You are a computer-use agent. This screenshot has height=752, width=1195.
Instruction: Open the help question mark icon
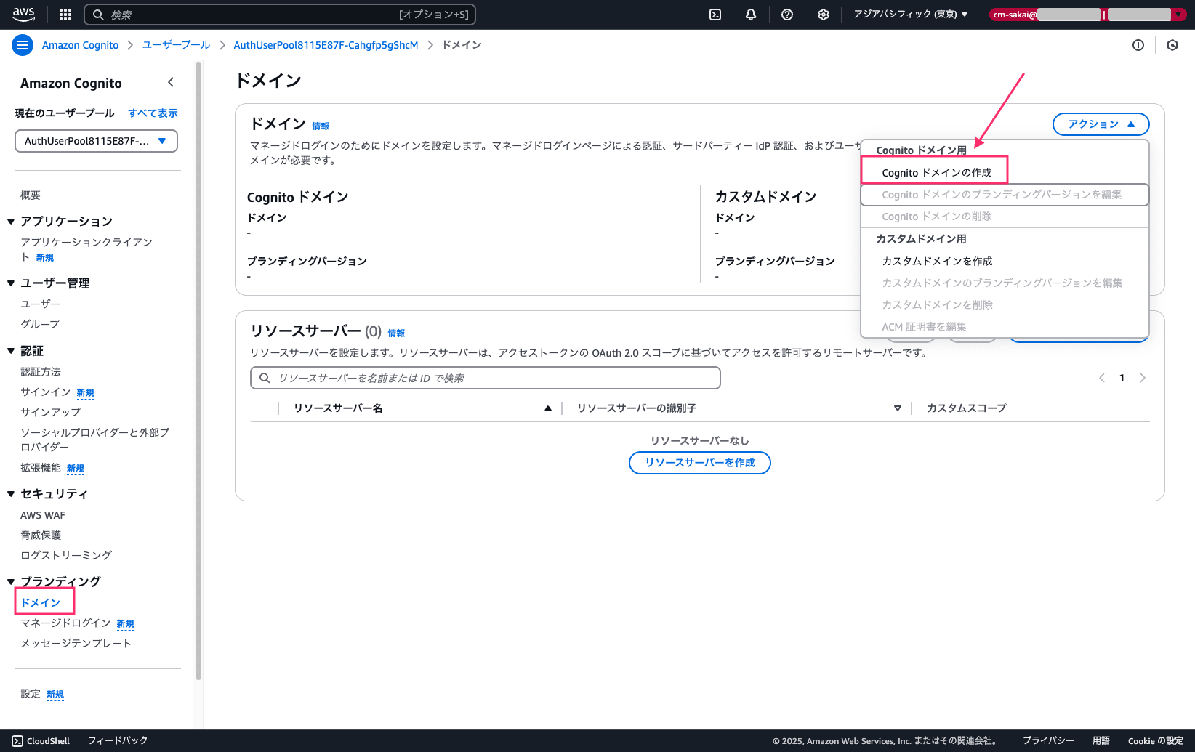[787, 15]
